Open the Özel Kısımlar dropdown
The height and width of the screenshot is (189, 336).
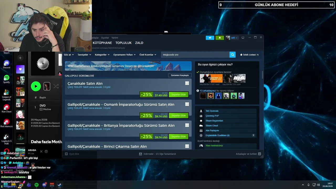click(x=148, y=55)
